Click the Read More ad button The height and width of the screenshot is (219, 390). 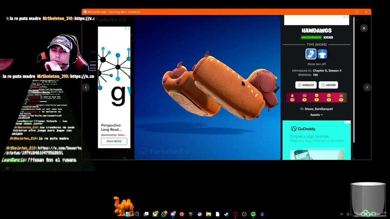(x=114, y=141)
